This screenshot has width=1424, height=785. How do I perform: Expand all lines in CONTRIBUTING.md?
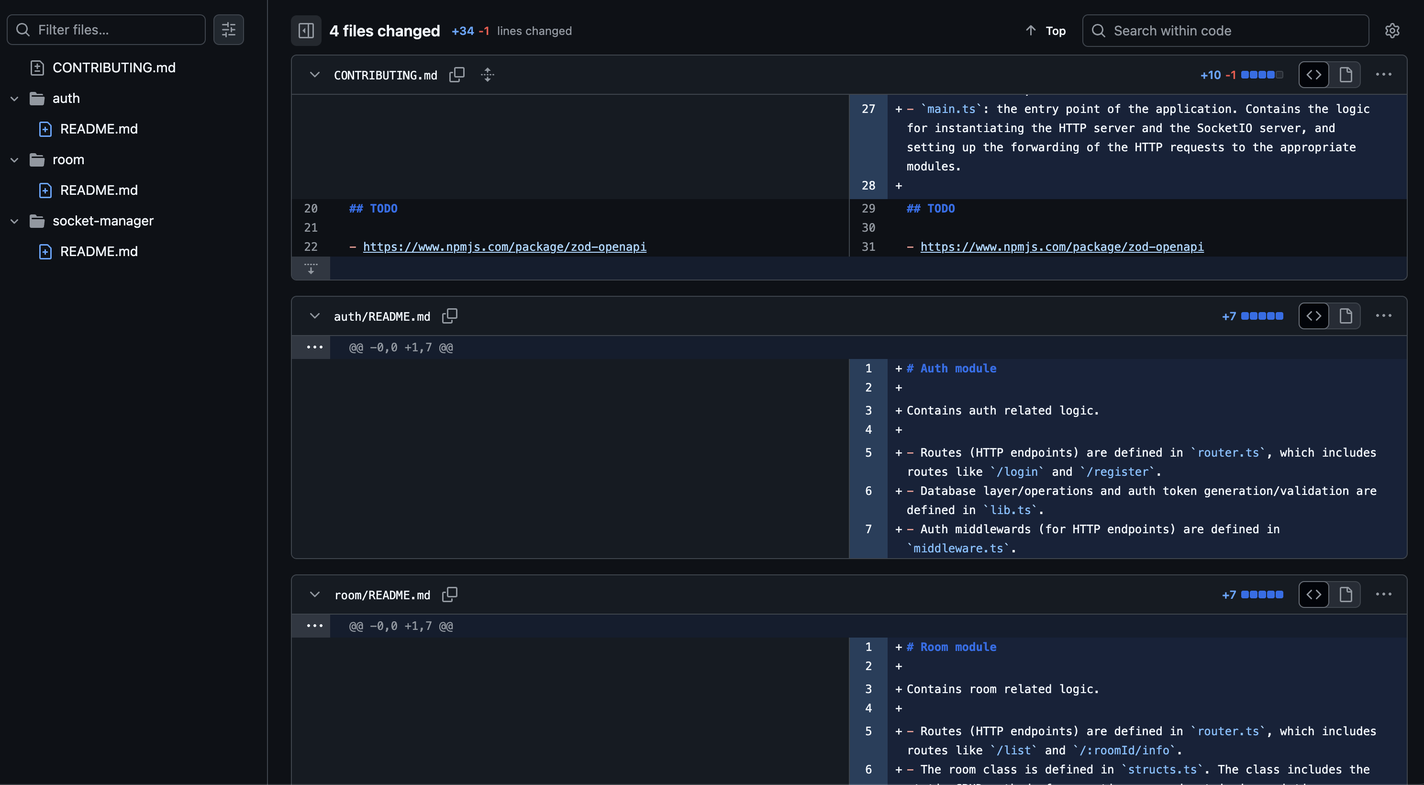487,75
